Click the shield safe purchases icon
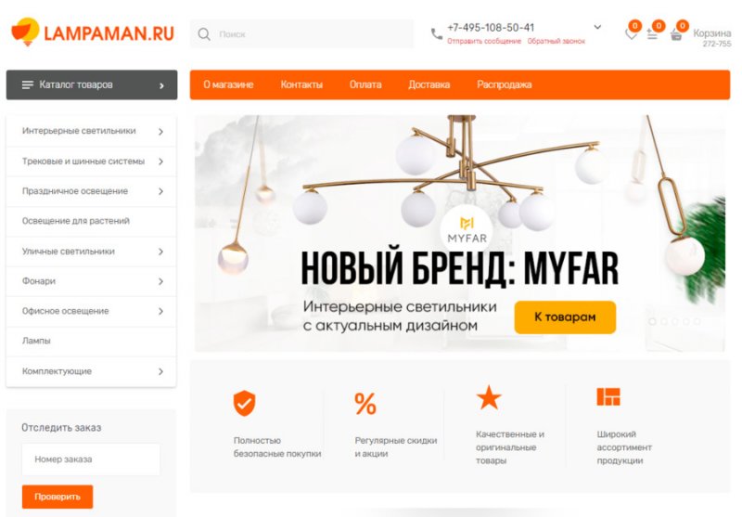 point(244,404)
